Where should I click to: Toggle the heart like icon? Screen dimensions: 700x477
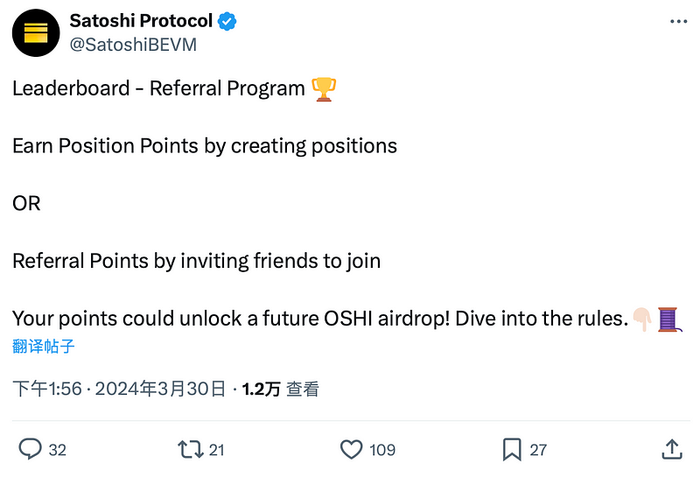coord(352,449)
